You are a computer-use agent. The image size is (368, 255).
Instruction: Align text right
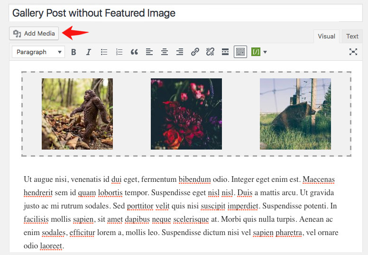click(180, 52)
